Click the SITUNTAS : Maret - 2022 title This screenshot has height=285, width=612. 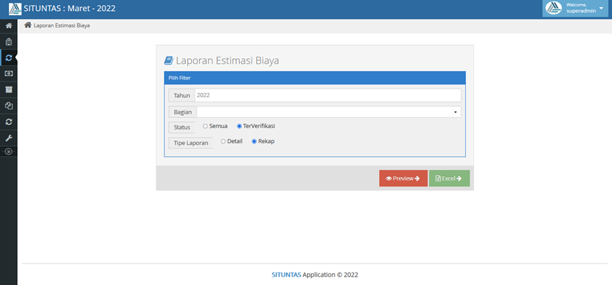click(x=69, y=8)
